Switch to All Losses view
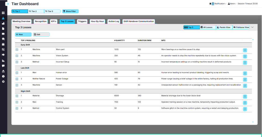The height and width of the screenshot is (137, 262). (x=208, y=27)
